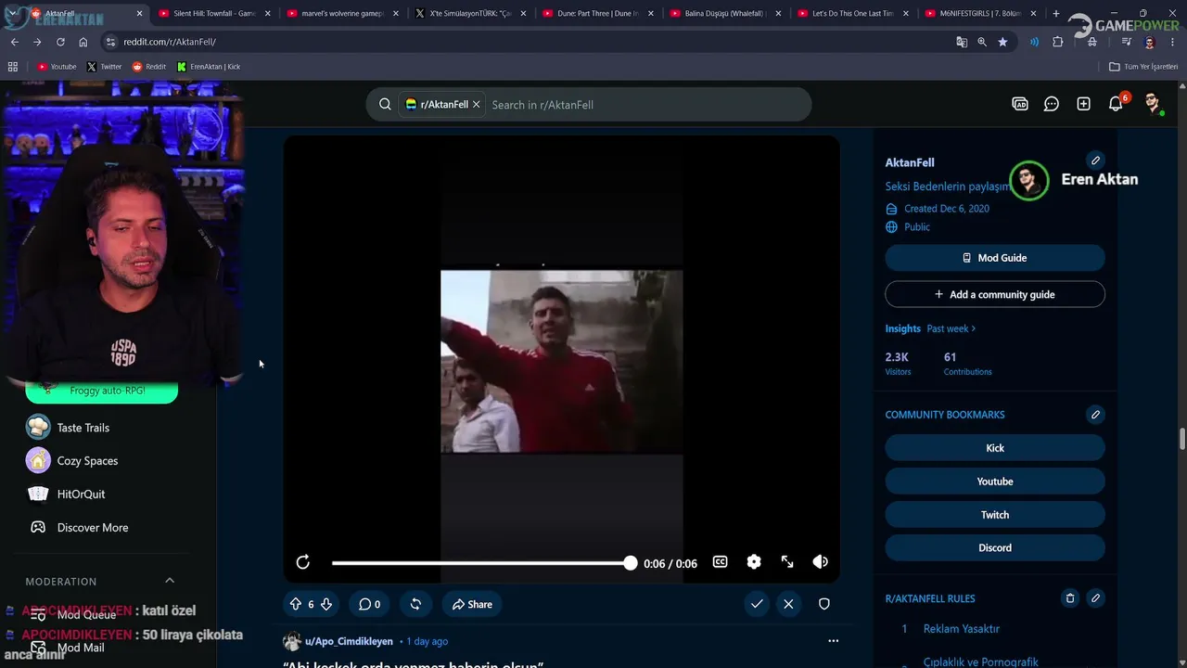The image size is (1187, 668).
Task: Open the Reddit advertise icon
Action: coord(1019,104)
